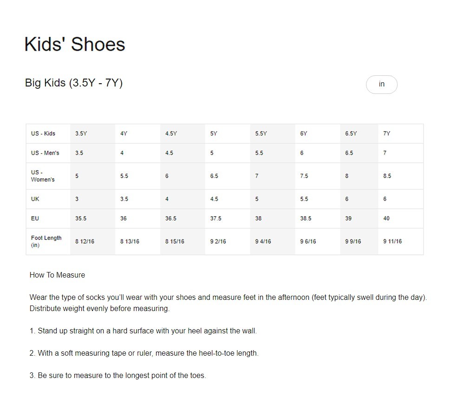The width and height of the screenshot is (471, 411).
Task: Click the US - Men's row label
Action: click(44, 152)
